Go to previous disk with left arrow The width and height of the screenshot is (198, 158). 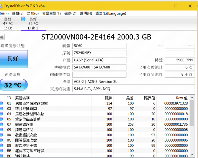coord(2,37)
